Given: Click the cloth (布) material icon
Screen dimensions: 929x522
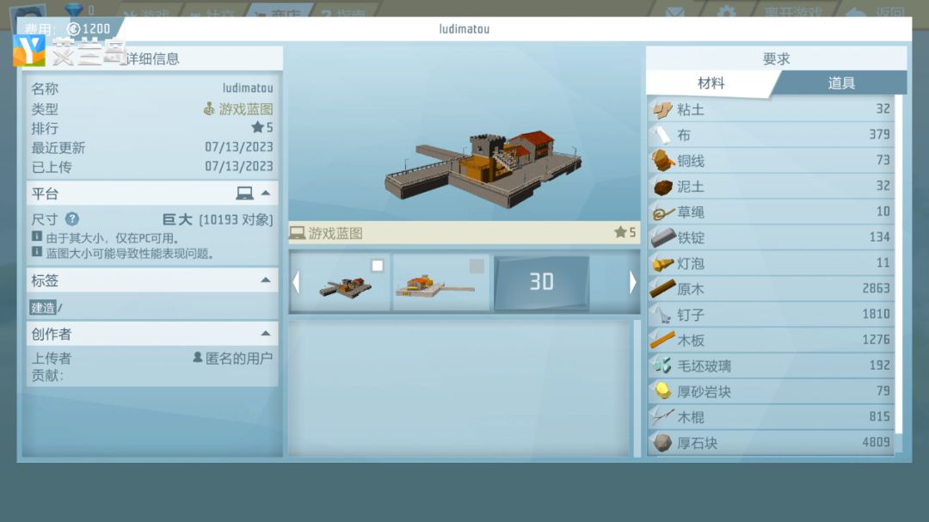Looking at the screenshot, I should (x=662, y=135).
